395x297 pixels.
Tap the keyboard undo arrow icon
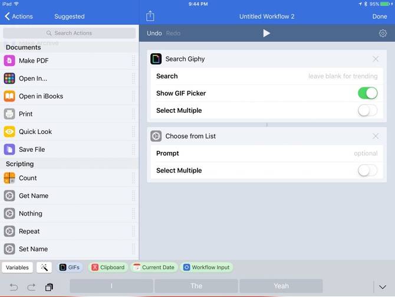(14, 287)
